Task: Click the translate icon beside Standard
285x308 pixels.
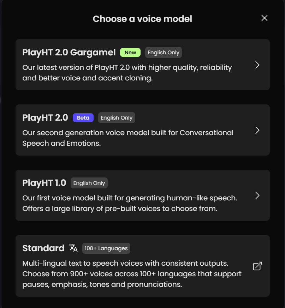Action: tap(73, 248)
